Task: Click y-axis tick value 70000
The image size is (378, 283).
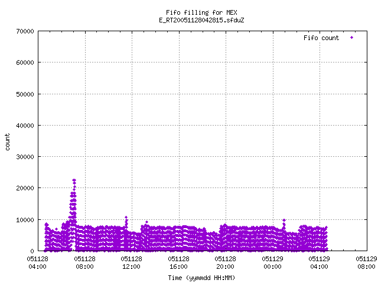Action: tap(25, 31)
